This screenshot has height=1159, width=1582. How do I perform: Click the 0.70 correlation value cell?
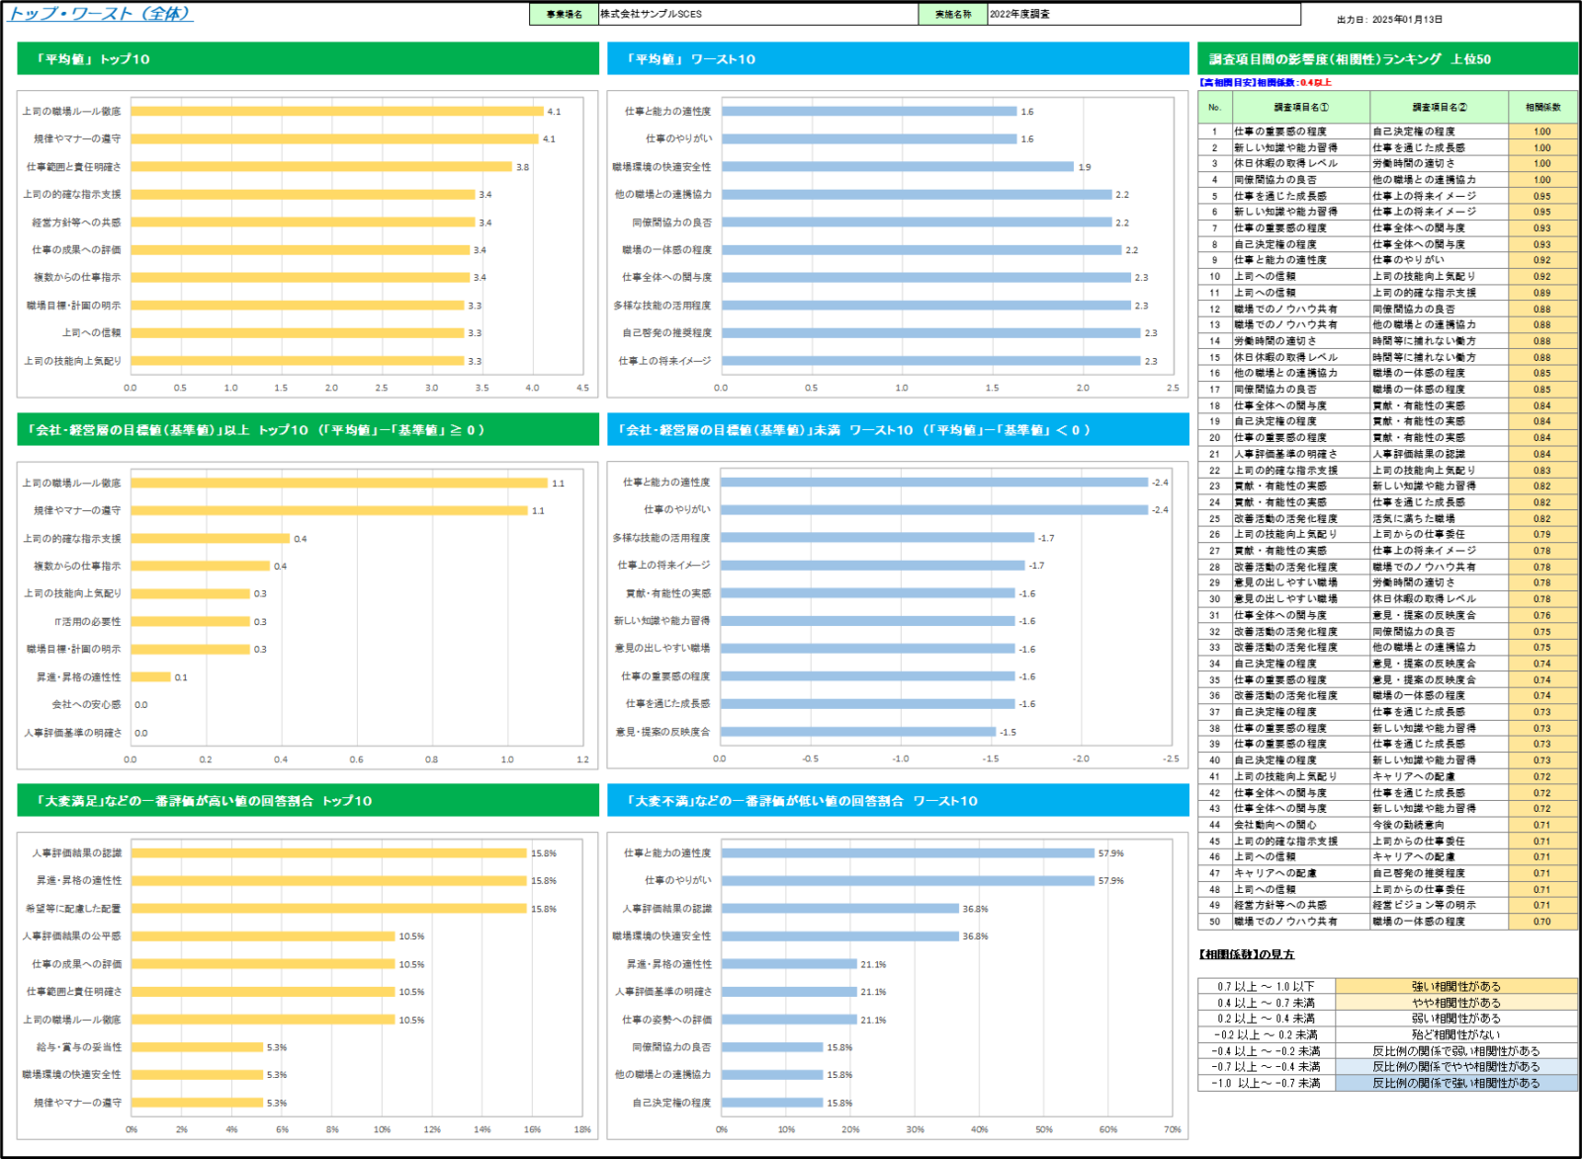pos(1541,921)
